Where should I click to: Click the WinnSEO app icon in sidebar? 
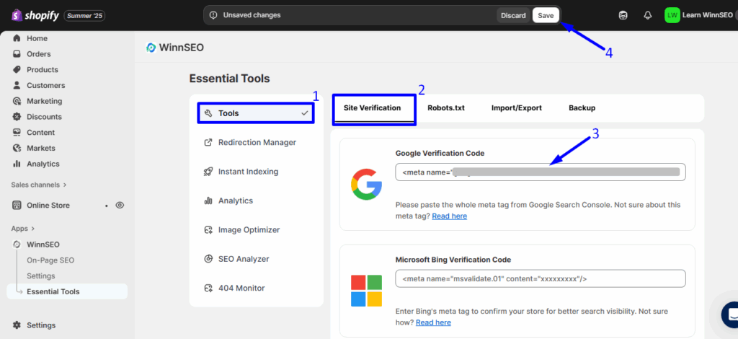click(17, 245)
